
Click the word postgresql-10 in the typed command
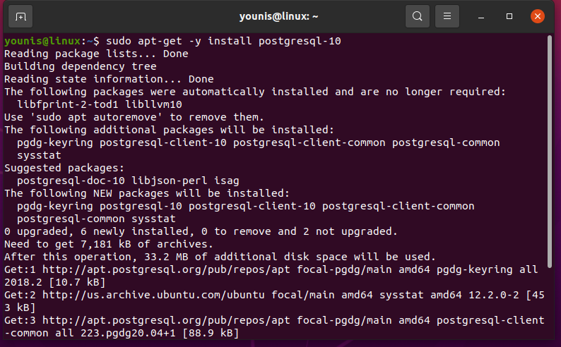[x=300, y=41]
